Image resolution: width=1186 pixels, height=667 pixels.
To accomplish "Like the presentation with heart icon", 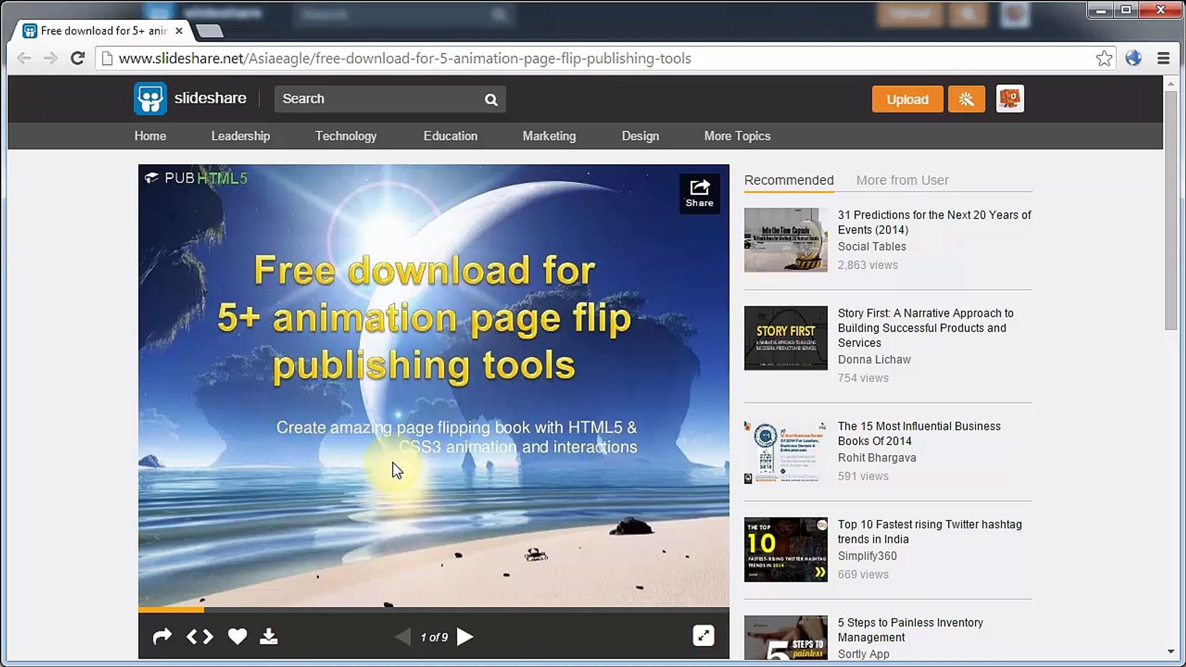I will coord(237,636).
